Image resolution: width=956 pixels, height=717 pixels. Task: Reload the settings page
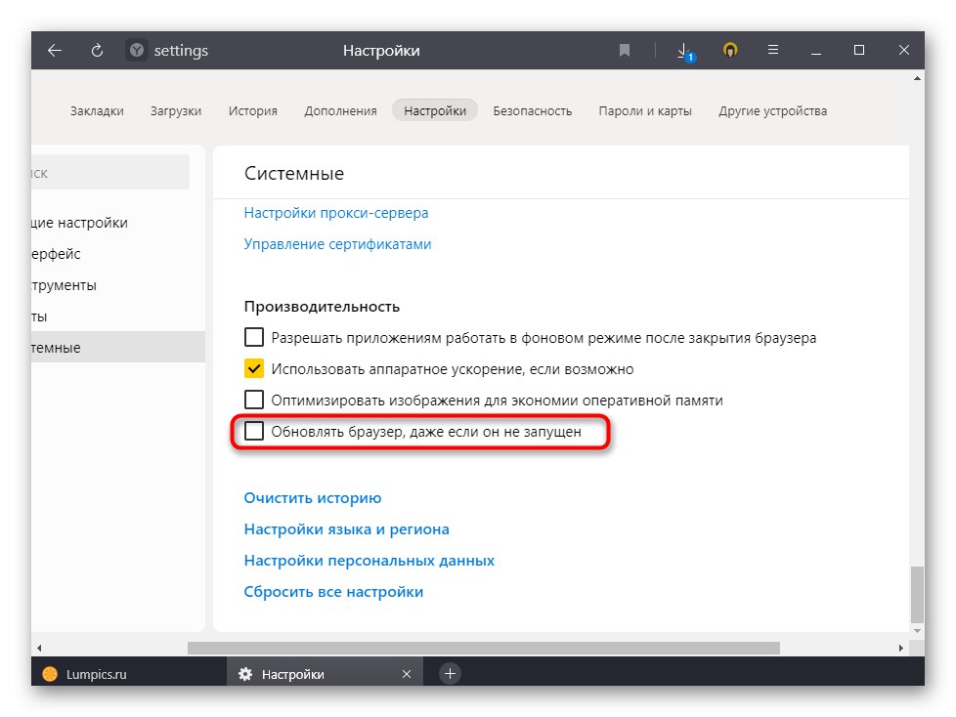[96, 50]
